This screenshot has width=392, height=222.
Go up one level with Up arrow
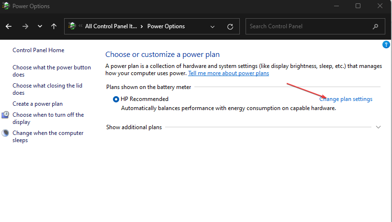54,26
